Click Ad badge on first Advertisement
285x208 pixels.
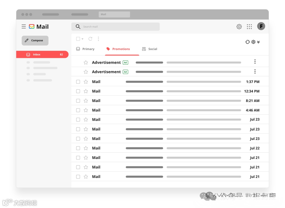(125, 63)
